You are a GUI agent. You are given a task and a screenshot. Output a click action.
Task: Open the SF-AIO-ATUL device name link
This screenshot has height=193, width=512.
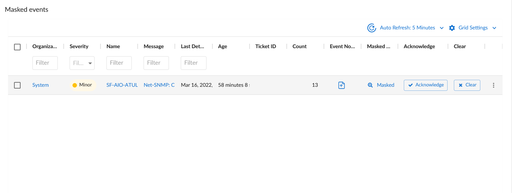tap(122, 85)
